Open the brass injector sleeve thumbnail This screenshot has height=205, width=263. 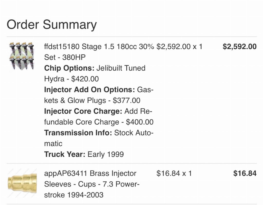(22, 183)
